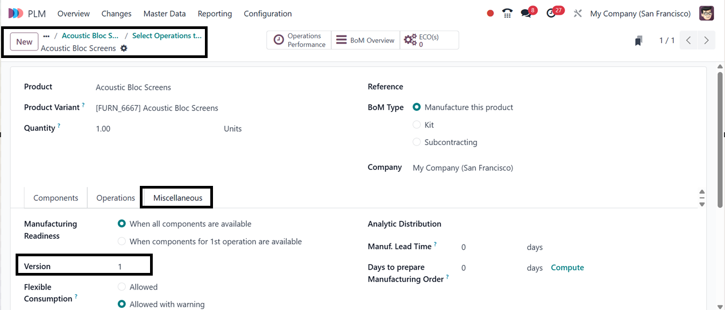The image size is (725, 310).
Task: Open the Master Data menu
Action: 165,13
